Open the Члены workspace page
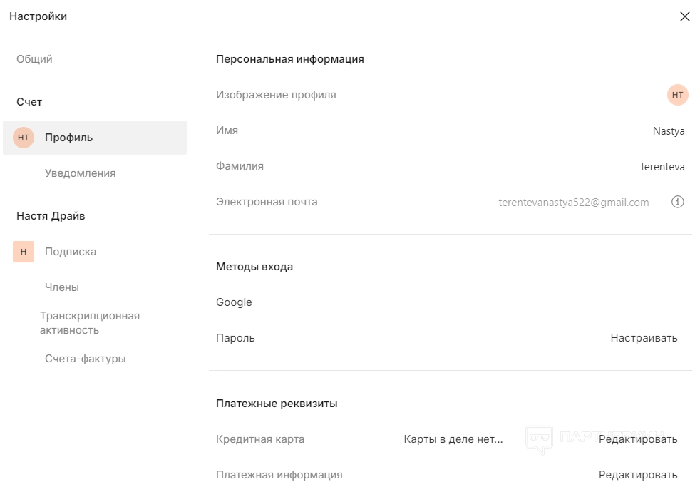Image resolution: width=700 pixels, height=492 pixels. pos(62,287)
